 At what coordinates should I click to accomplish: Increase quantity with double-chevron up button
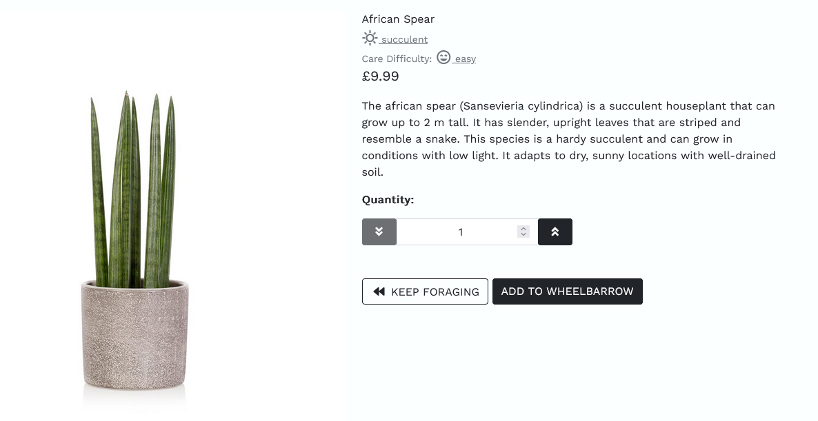pyautogui.click(x=555, y=232)
